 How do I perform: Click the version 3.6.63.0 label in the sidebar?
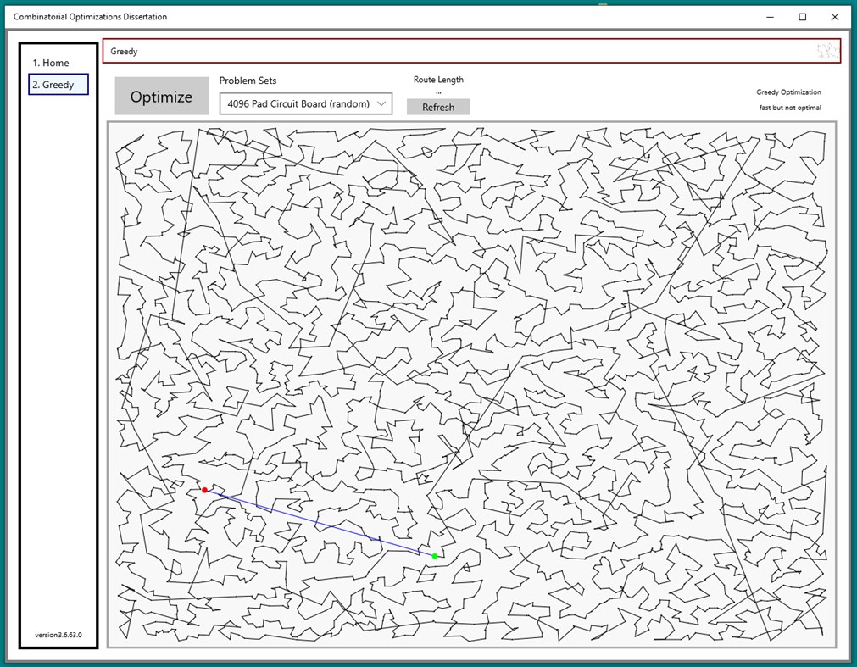coord(57,635)
